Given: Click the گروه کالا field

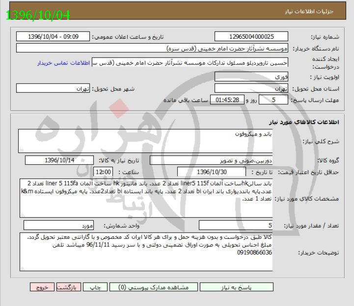Looking at the screenshot, I should click(211, 160).
